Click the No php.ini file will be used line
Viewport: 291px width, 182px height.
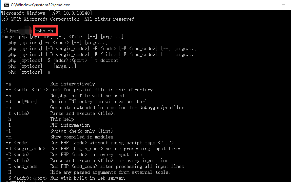click(65, 96)
